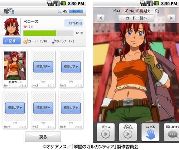Image resolution: width=179 pixels, height=150 pixels.
Task: Tap the character portrait avatar
Action: point(12,27)
